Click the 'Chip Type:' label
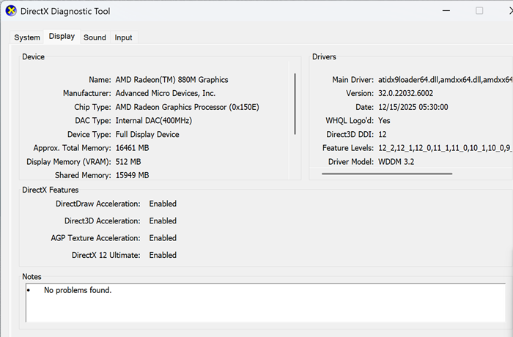 point(92,107)
